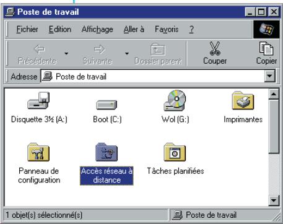Click the Boot (C:) label text

click(x=107, y=119)
